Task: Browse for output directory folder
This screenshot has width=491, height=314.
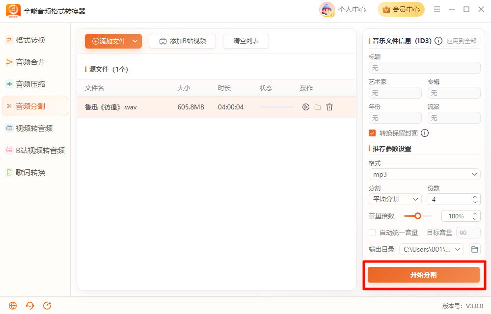Action: coord(475,249)
